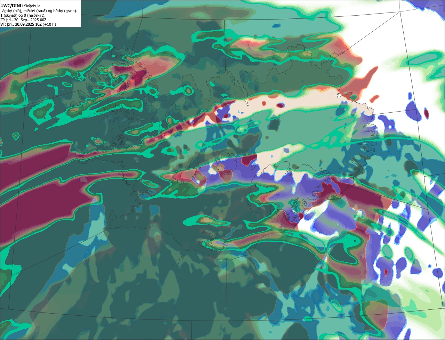The image size is (445, 340).
Task: Click the "UWC/DINI: Skýjahula." title line
Action: click(x=21, y=6)
